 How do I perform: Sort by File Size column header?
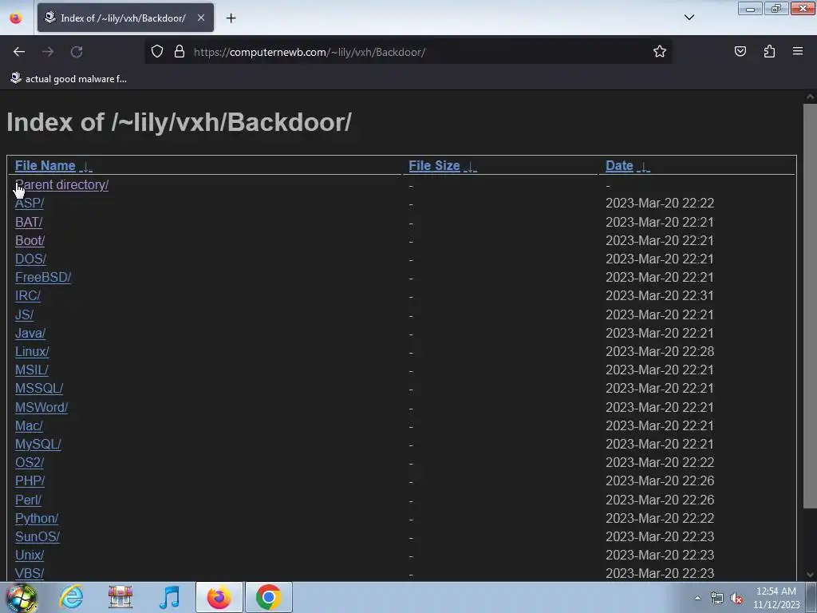[434, 166]
